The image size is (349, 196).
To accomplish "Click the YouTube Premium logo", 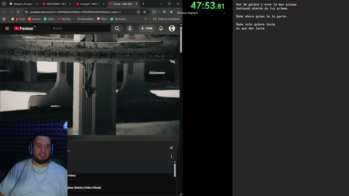I will coord(24,28).
